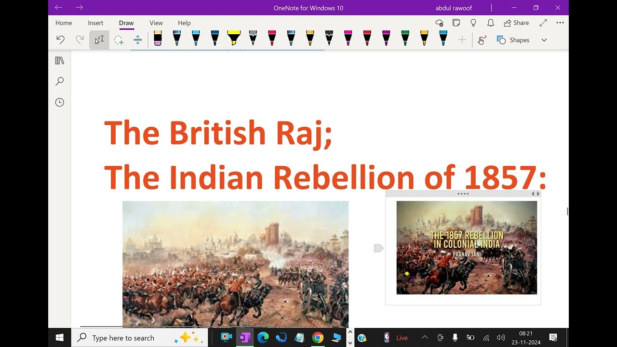
Task: Click the heading The British Raj;
Action: pos(218,133)
